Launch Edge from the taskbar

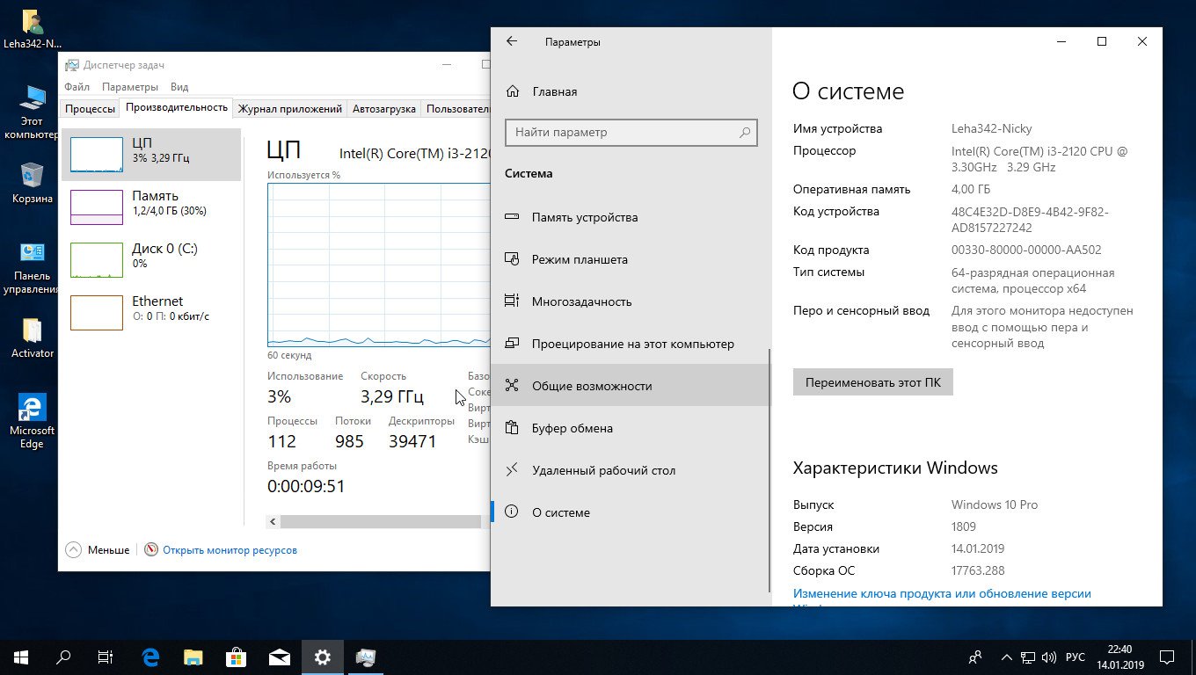(x=151, y=657)
